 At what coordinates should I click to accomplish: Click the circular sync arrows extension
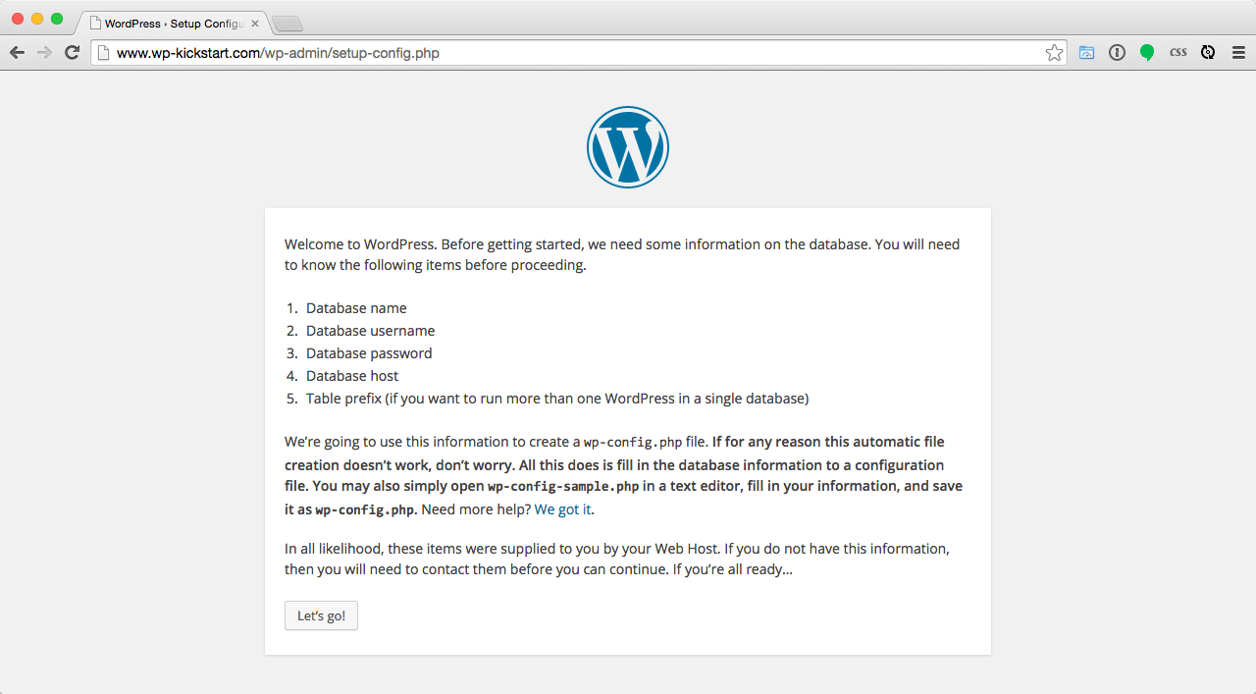[x=1208, y=53]
